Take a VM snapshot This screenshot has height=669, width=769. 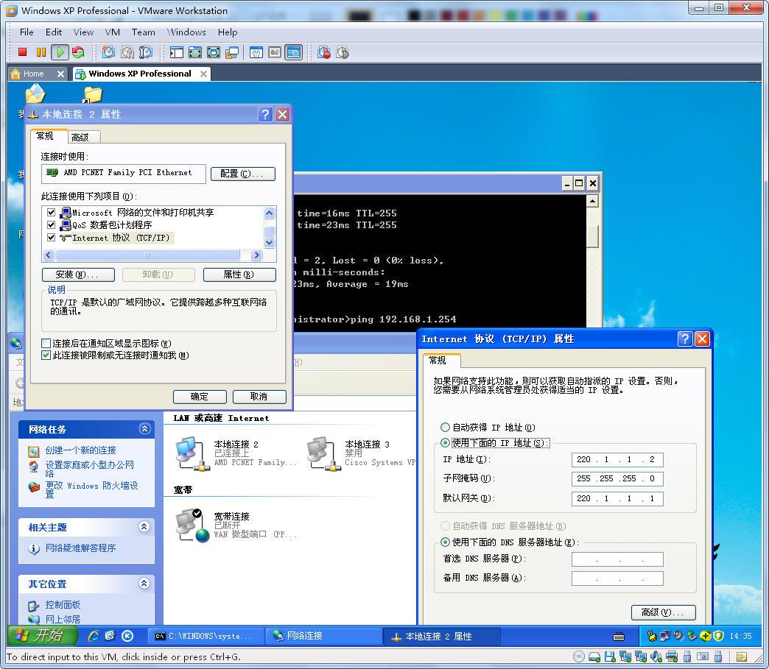pyautogui.click(x=108, y=52)
